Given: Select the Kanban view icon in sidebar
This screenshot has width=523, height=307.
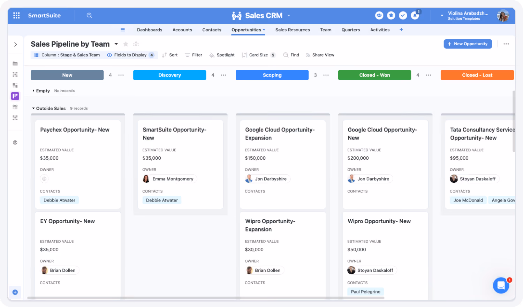Looking at the screenshot, I should pos(15,96).
